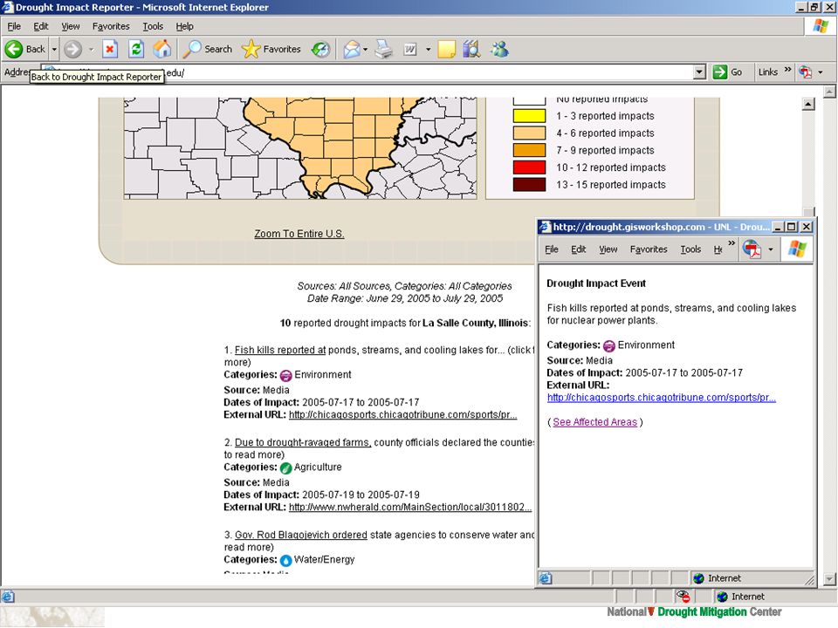Image resolution: width=838 pixels, height=628 pixels.
Task: Open the "Gov. Rod Blagojevich ordered" link
Action: coord(301,535)
